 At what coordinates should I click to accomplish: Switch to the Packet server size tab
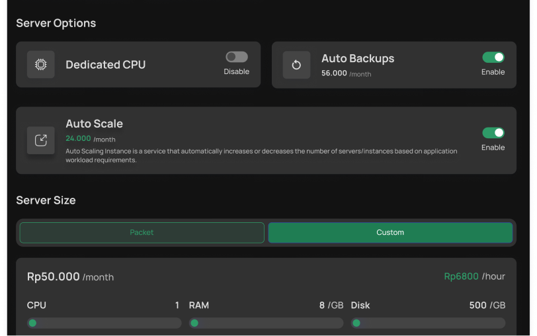(x=142, y=233)
